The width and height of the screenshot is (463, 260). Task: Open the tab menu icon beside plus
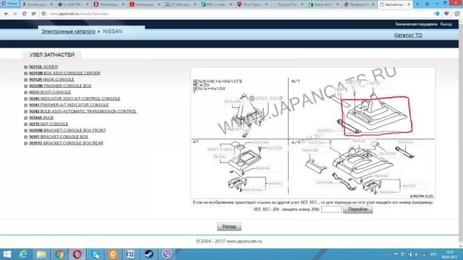[427, 4]
